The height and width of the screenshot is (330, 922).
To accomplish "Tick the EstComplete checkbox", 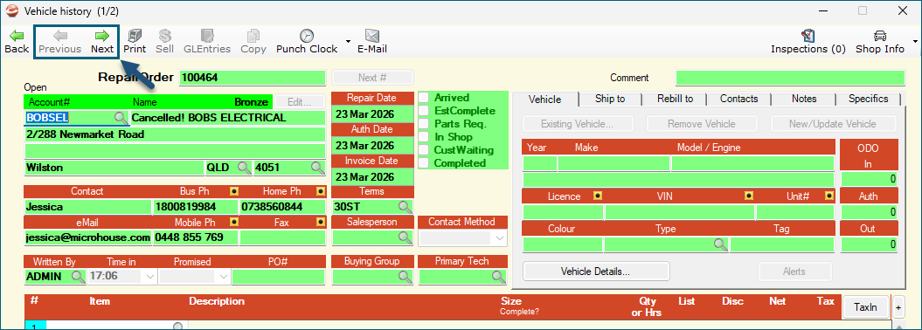I will click(423, 110).
